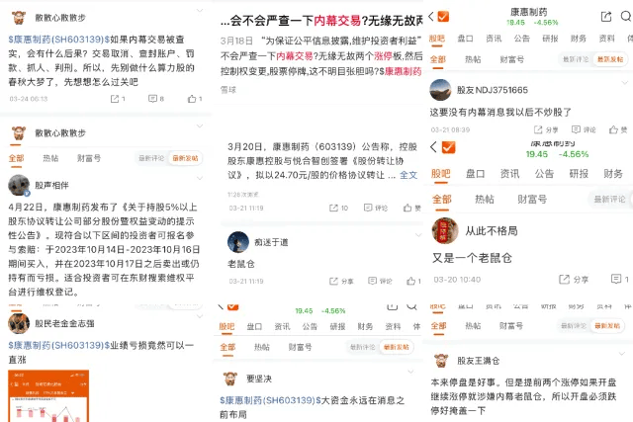Viewport: 633px width, 422px height.
Task: Open $康惠制药(SH603139)$ link in 要坚决 post
Action: 270,400
